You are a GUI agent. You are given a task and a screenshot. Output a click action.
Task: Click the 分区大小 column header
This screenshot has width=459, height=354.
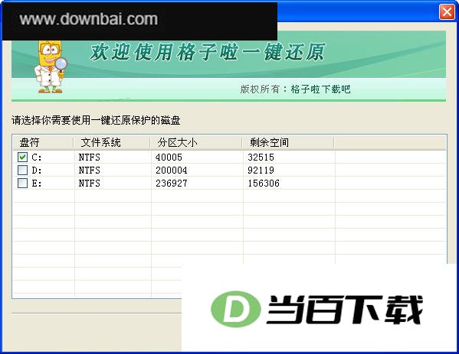196,142
